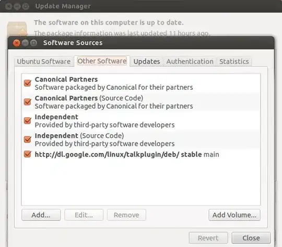This screenshot has height=247, width=282.
Task: Maximize the Software Sources window
Action: click(x=33, y=43)
